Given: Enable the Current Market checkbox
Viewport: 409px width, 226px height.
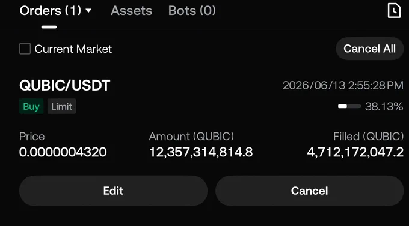Looking at the screenshot, I should pos(25,49).
